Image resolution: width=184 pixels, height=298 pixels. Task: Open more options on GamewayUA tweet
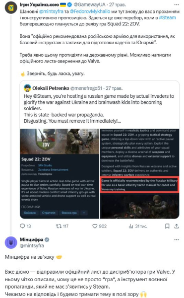[x=177, y=4]
